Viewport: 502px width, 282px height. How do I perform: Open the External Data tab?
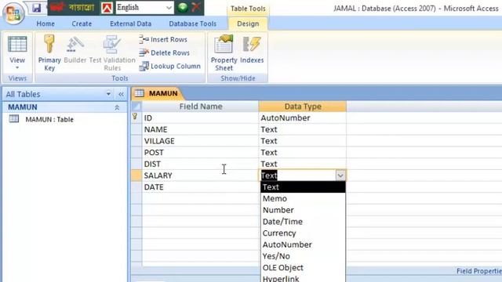(130, 23)
